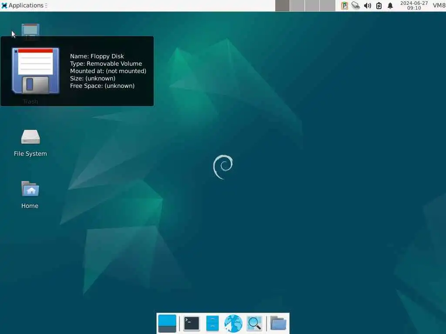Open folder directory menu in dock

coord(278,324)
